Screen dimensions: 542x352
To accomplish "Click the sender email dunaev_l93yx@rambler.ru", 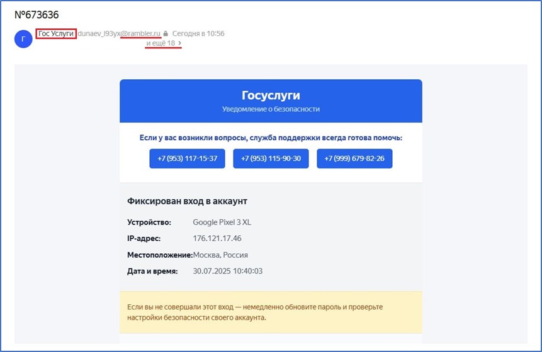I will pos(119,33).
